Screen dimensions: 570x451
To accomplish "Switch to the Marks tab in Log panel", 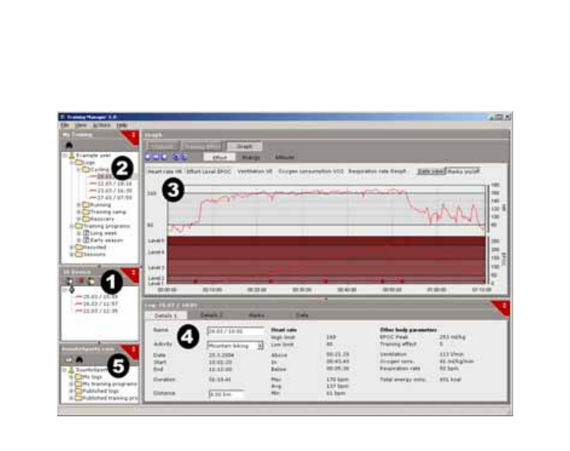I will [x=257, y=315].
